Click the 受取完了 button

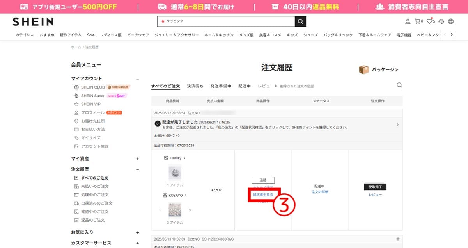click(x=375, y=187)
